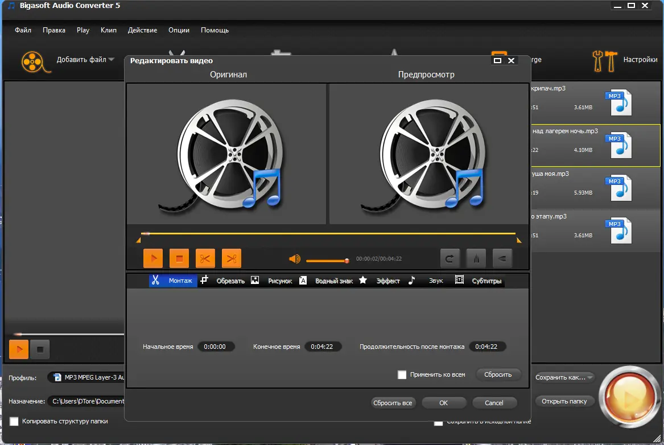This screenshot has height=445, width=664.
Task: Stop playback with the orange stop button in dialog
Action: (x=179, y=258)
